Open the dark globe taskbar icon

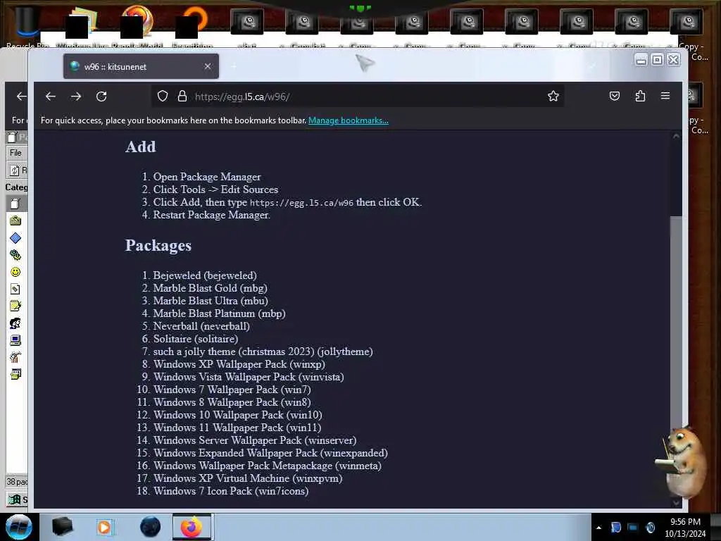pos(150,527)
